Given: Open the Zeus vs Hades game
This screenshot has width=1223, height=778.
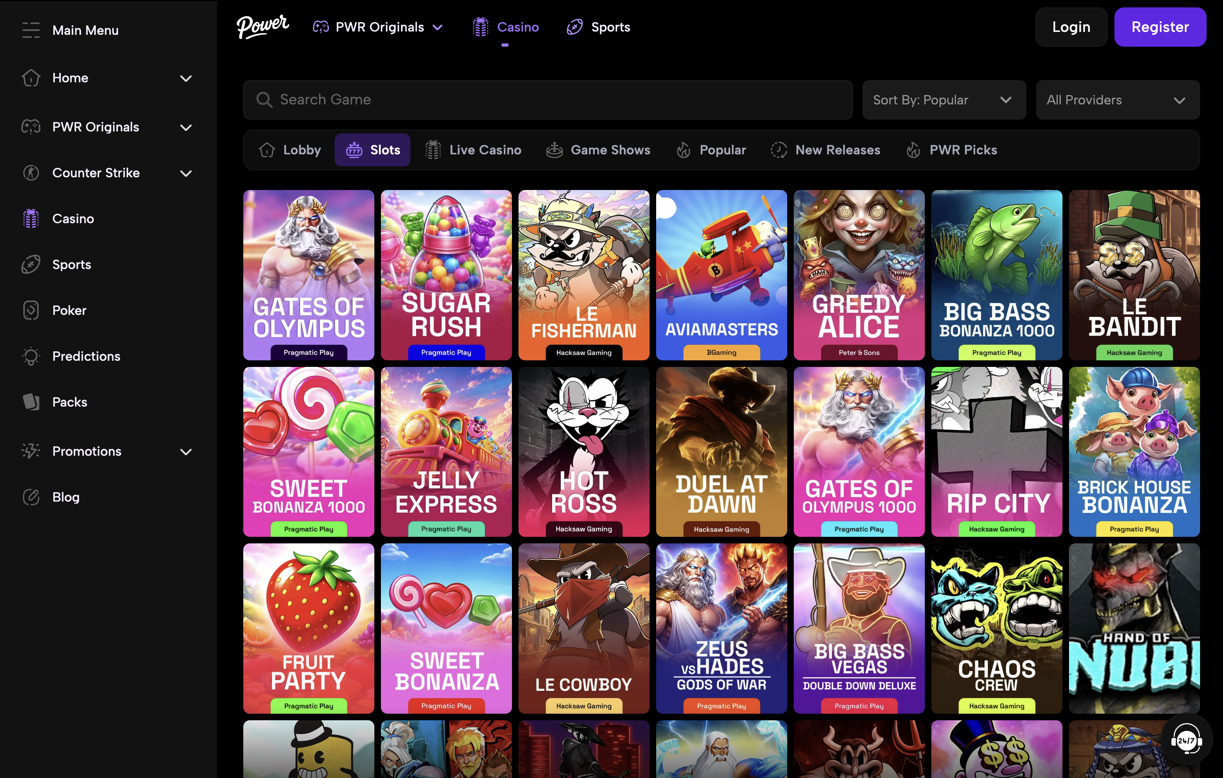Looking at the screenshot, I should pos(721,628).
